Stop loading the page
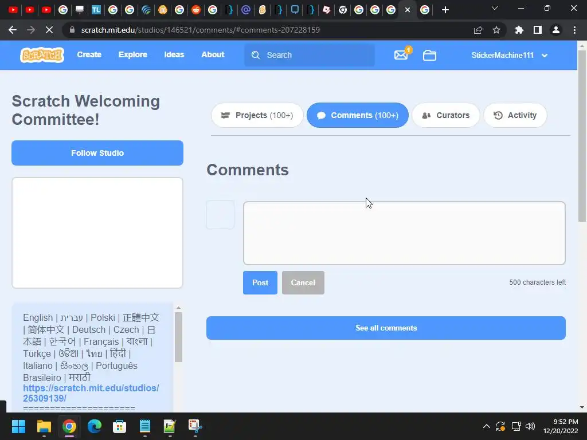Screen dimensions: 587x440 [x=49, y=30]
